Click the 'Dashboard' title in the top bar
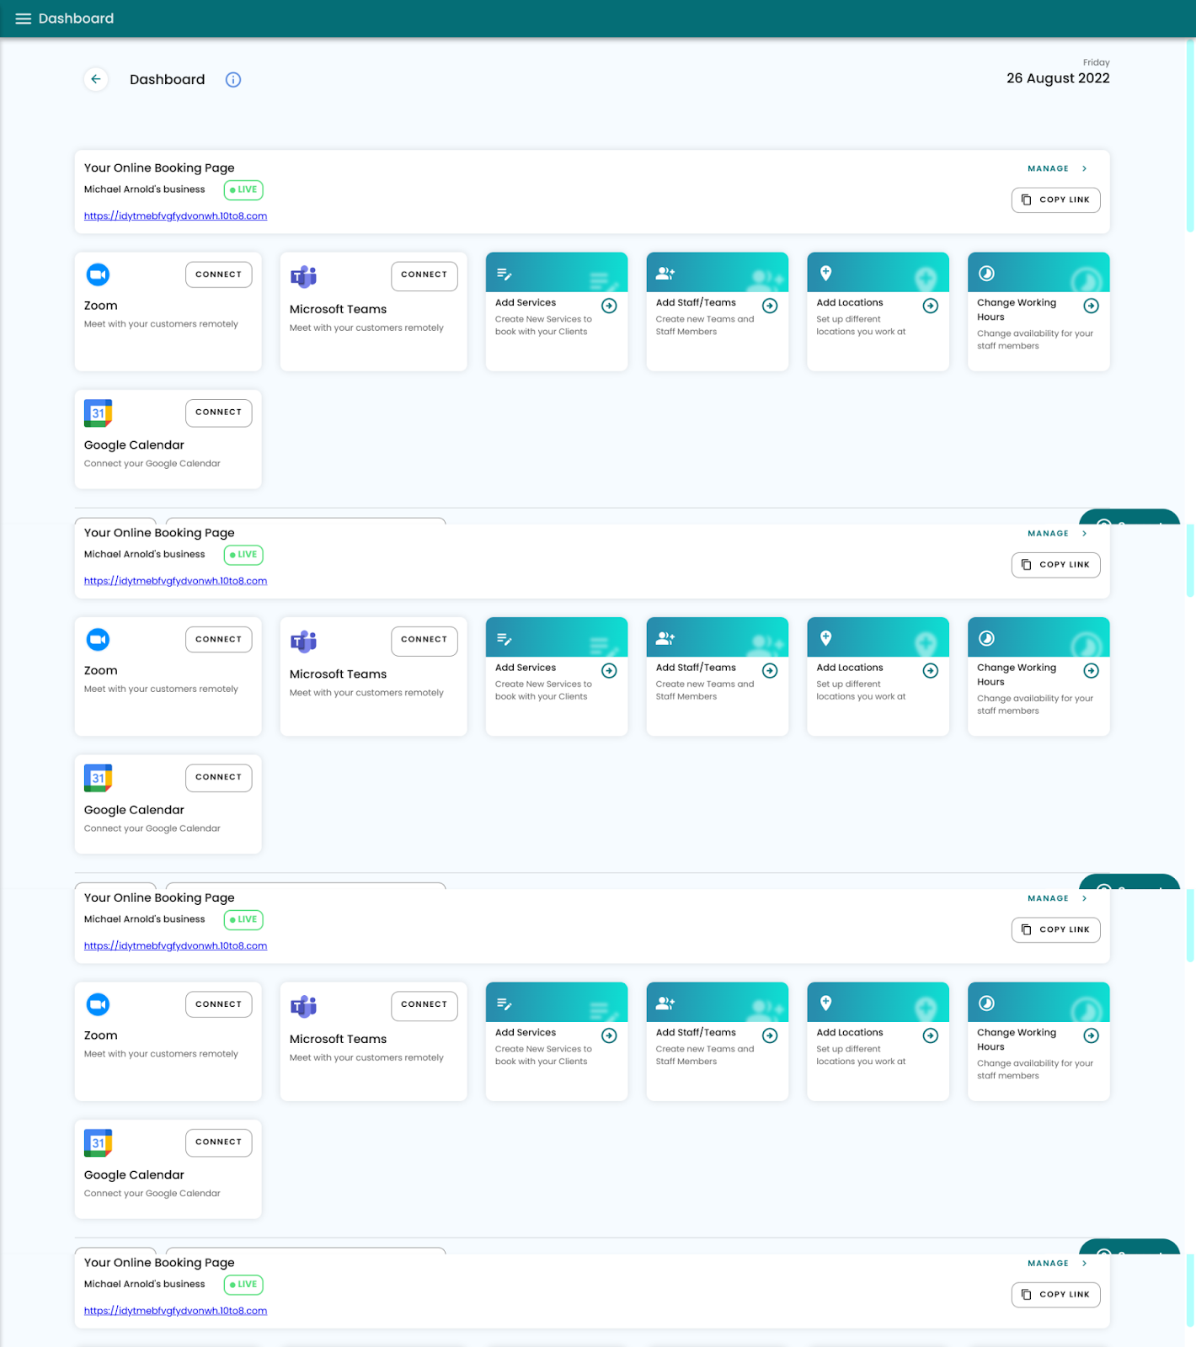1196x1347 pixels. [x=76, y=19]
